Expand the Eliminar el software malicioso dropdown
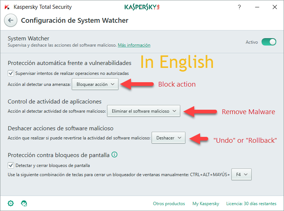The height and width of the screenshot is (211, 284). pyautogui.click(x=143, y=111)
